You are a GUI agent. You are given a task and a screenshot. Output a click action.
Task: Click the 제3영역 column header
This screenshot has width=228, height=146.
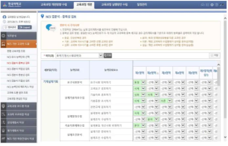click(x=166, y=73)
